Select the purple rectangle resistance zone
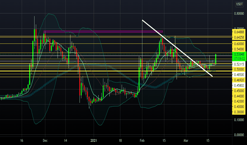Viewport: 247px width, 145px height. click(x=103, y=32)
